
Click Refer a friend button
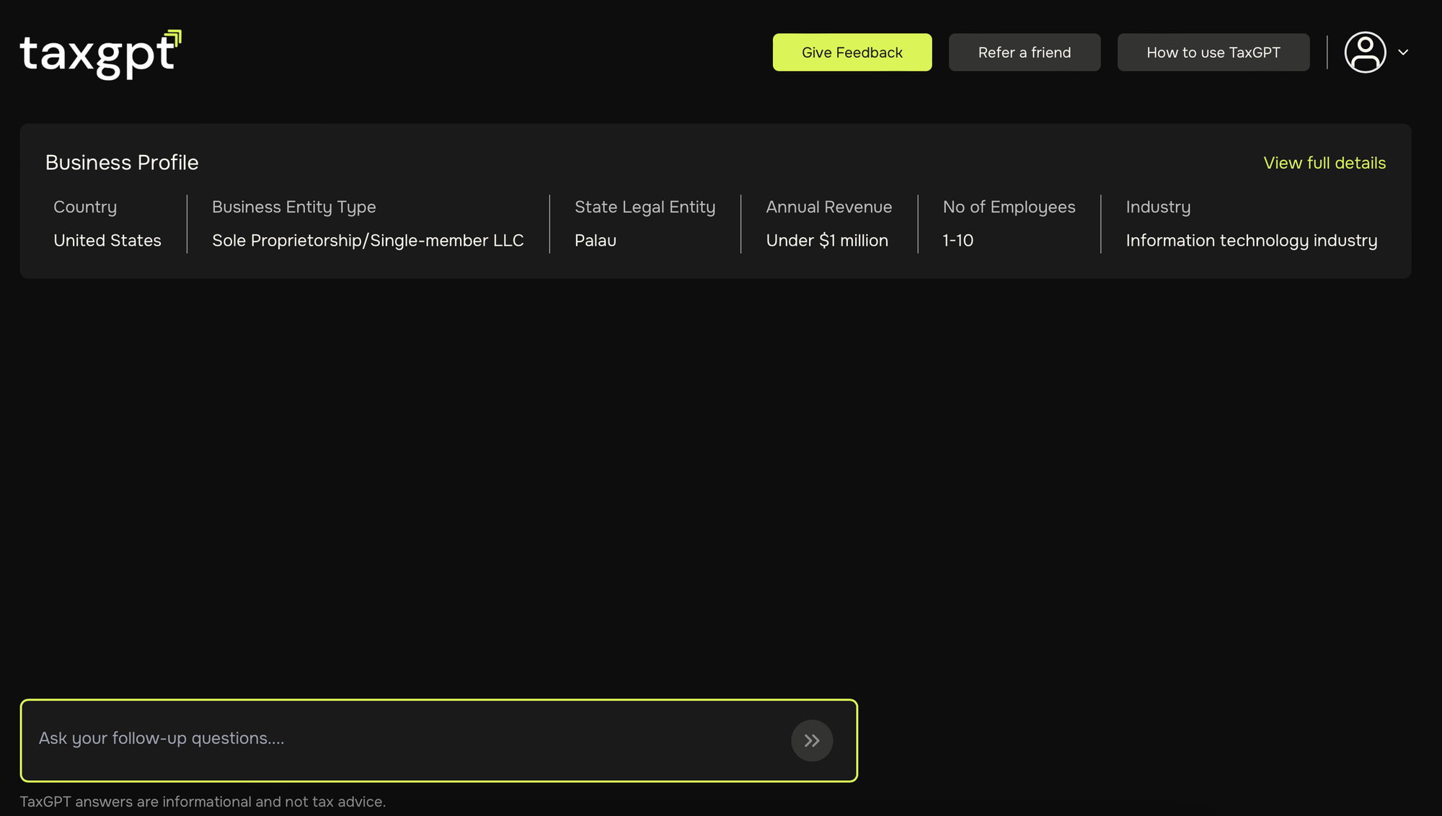tap(1024, 52)
